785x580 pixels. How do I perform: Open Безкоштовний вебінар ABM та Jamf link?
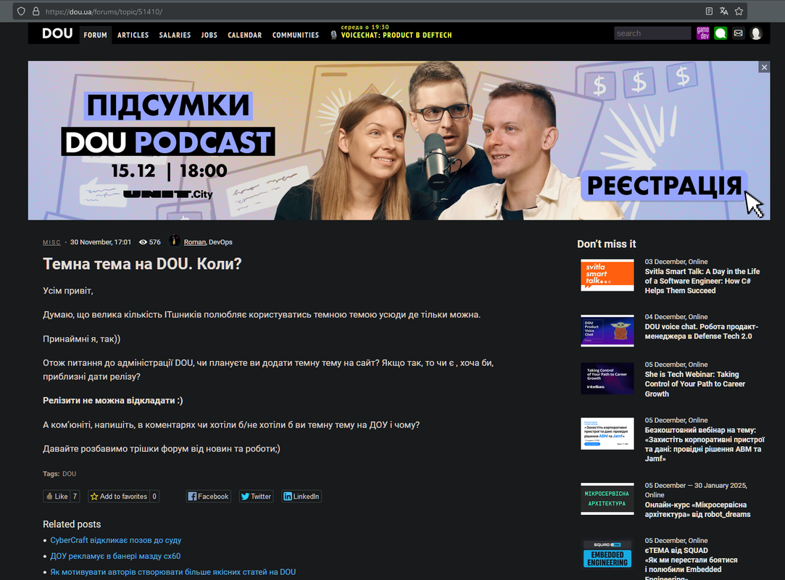pos(705,444)
